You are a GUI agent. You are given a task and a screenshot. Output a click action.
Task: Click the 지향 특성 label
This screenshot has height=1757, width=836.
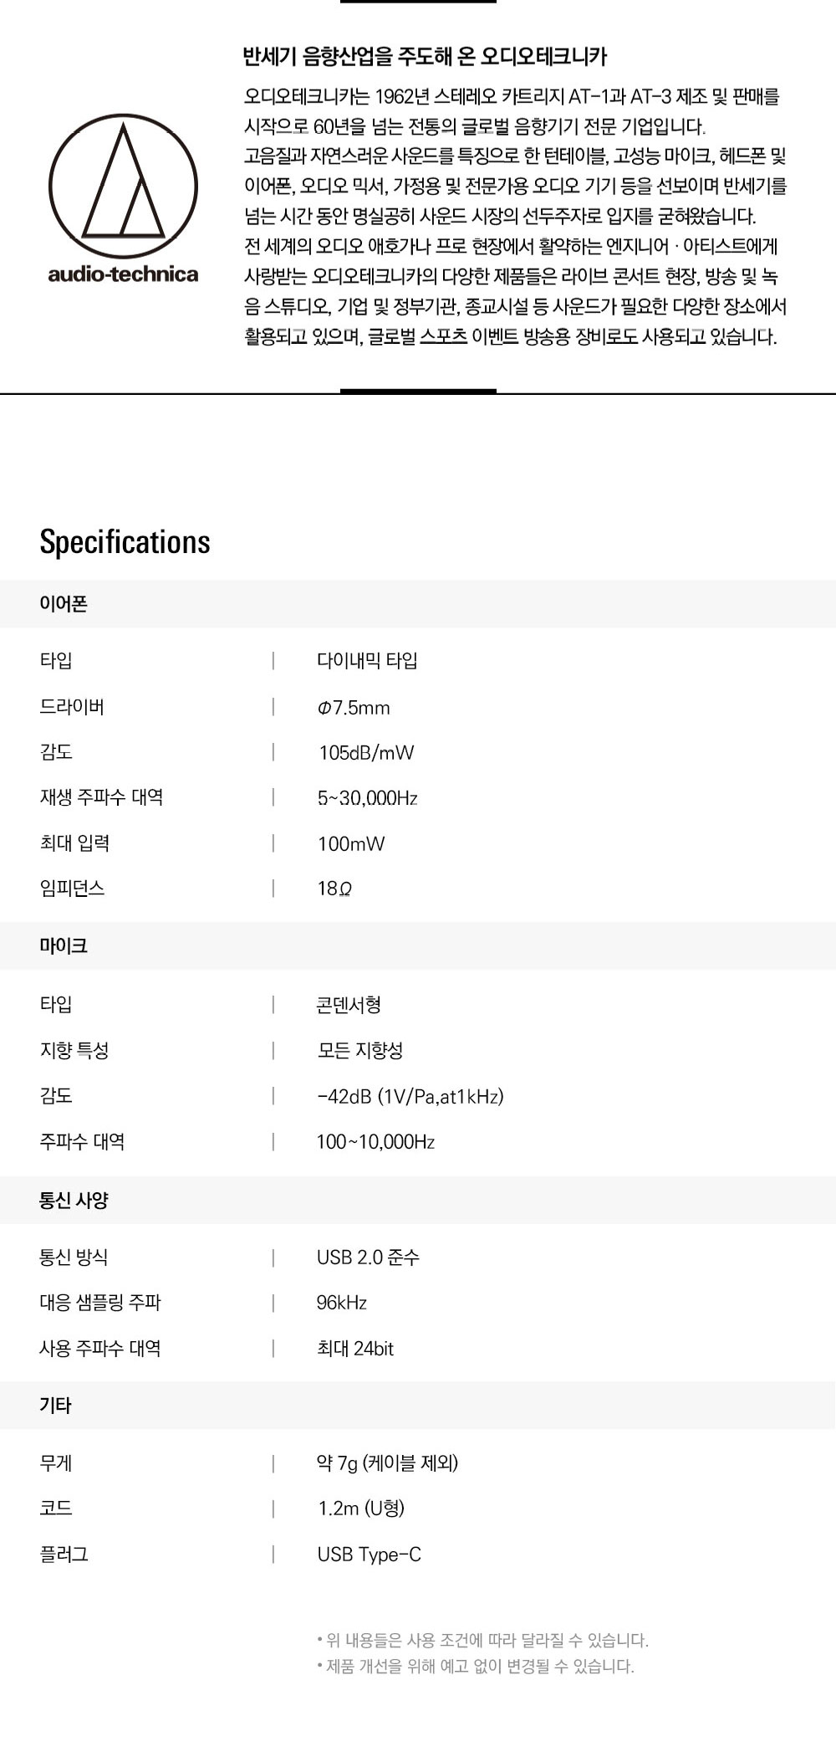click(x=74, y=1050)
